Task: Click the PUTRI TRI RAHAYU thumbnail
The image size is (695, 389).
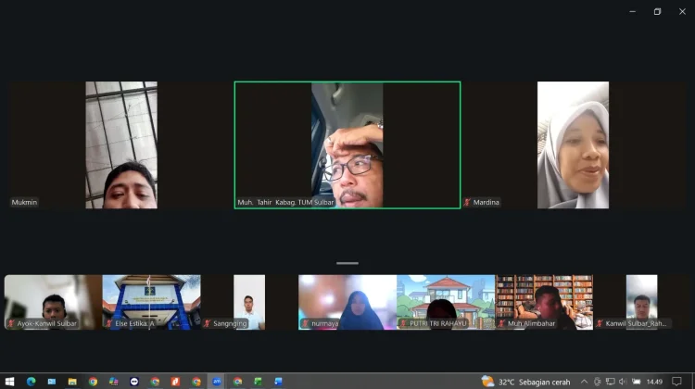Action: [446, 302]
